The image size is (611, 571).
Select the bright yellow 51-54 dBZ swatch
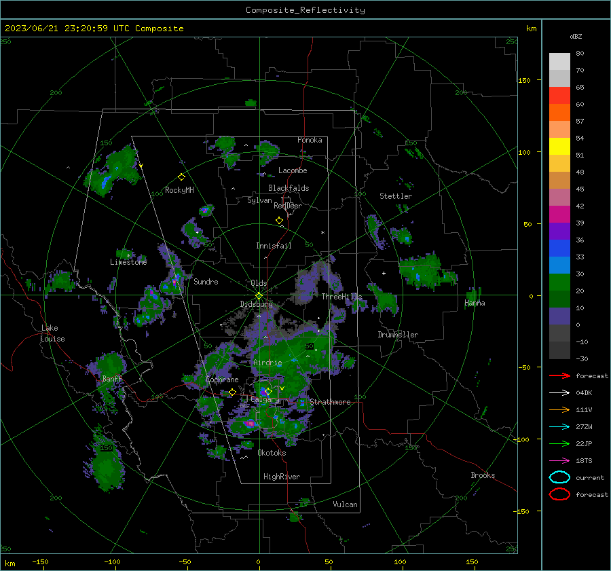click(559, 147)
